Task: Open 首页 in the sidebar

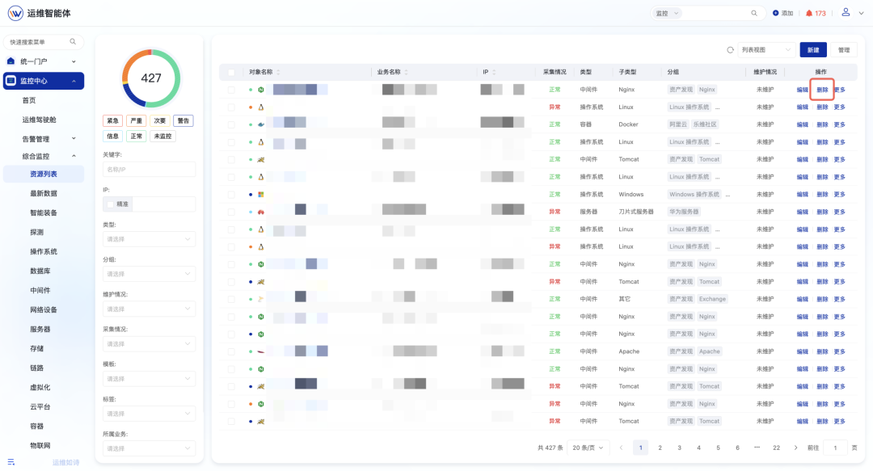Action: tap(29, 100)
